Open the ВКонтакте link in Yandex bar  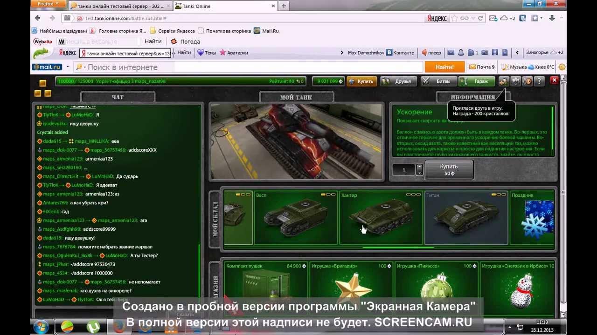(x=400, y=53)
